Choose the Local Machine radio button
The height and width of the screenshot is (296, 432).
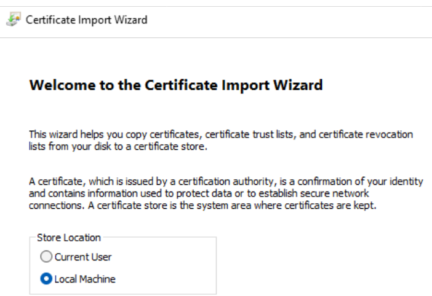click(x=46, y=279)
